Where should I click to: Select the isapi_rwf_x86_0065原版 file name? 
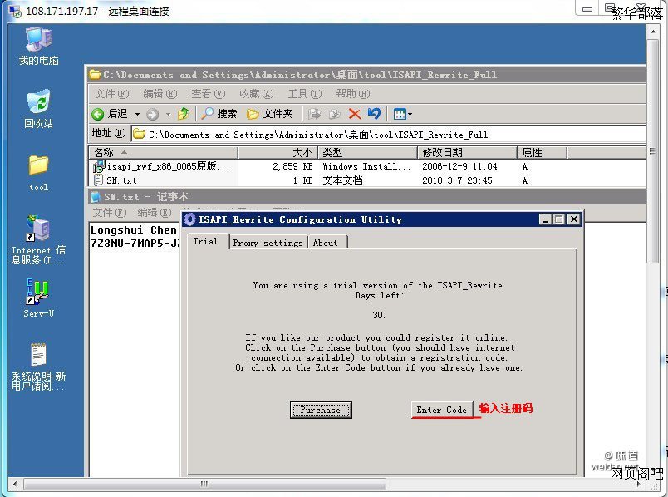[168, 166]
